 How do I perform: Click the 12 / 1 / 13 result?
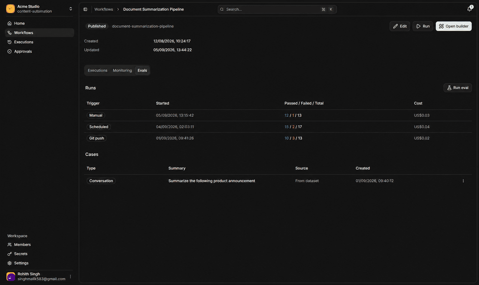tap(293, 115)
